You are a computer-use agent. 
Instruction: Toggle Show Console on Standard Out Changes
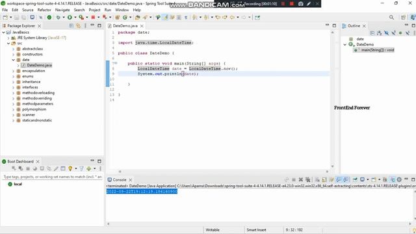[339, 179]
